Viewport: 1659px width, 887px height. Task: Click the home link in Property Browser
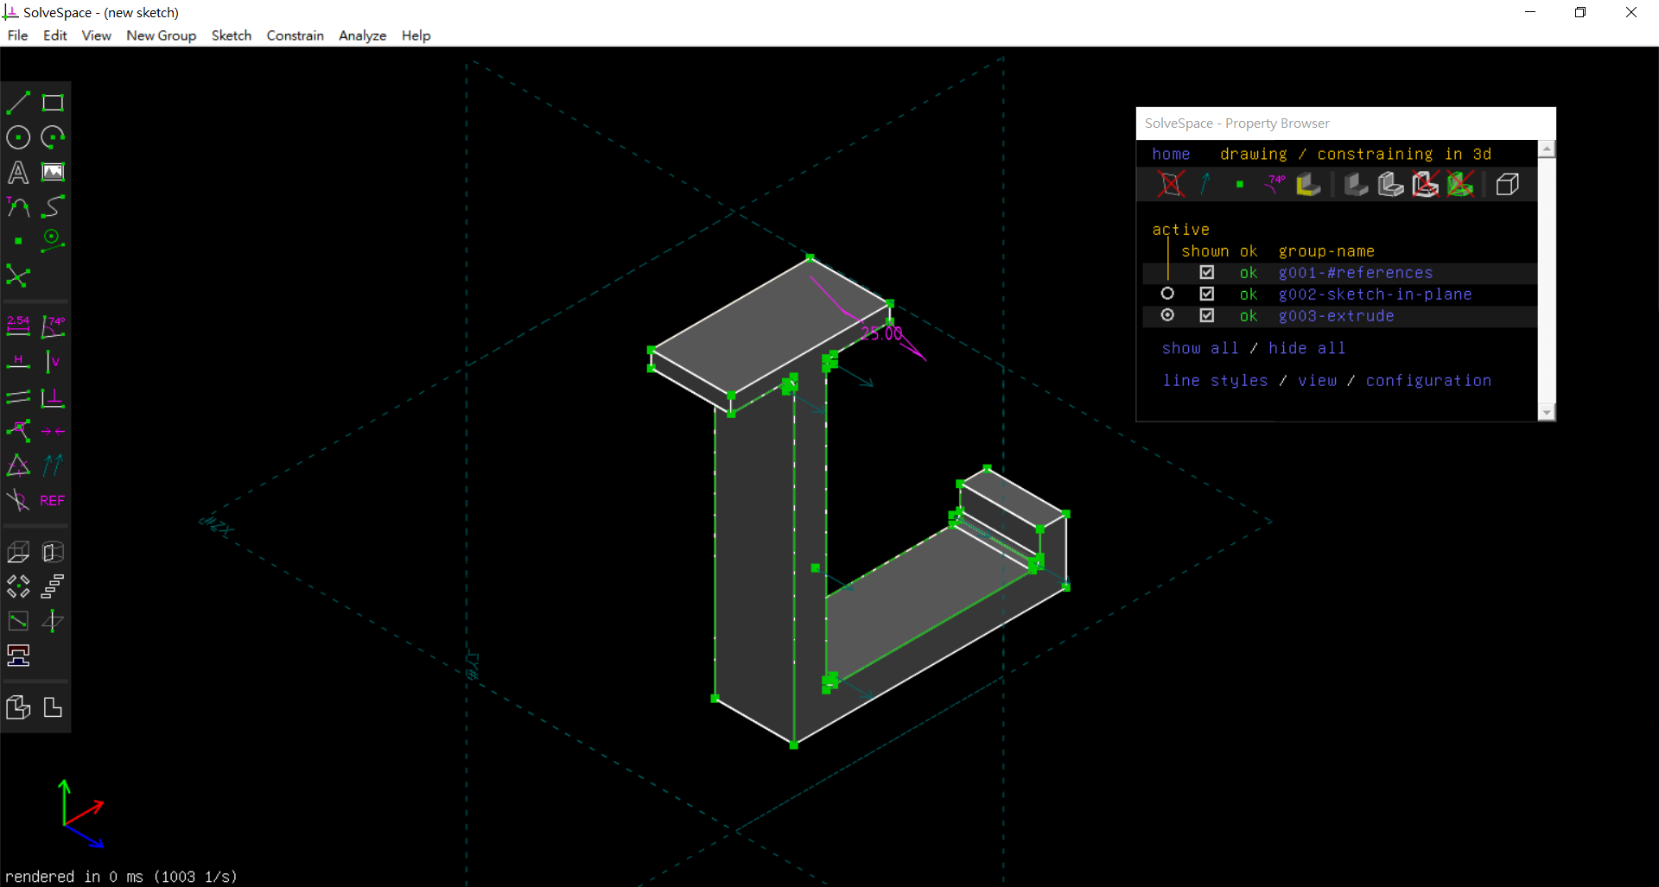coord(1171,154)
